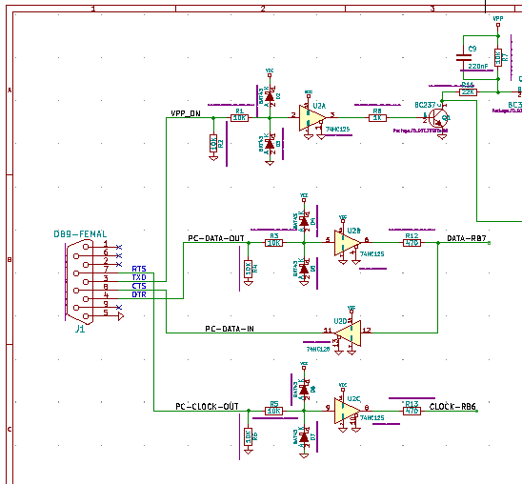This screenshot has width=522, height=484.
Task: Click the C9 220nF capacitor symbol
Action: 464,57
